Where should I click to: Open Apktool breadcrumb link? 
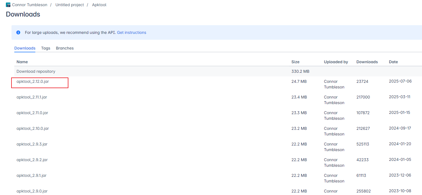pos(99,5)
